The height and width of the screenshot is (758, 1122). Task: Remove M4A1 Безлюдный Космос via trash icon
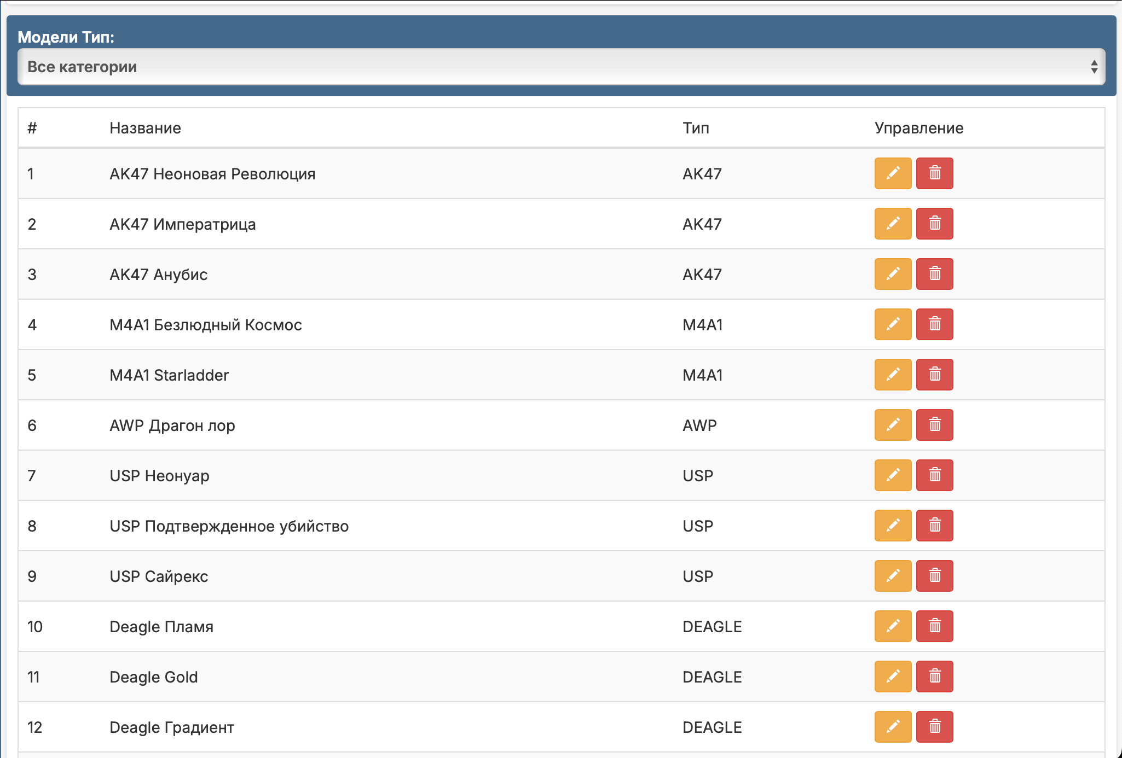(934, 324)
